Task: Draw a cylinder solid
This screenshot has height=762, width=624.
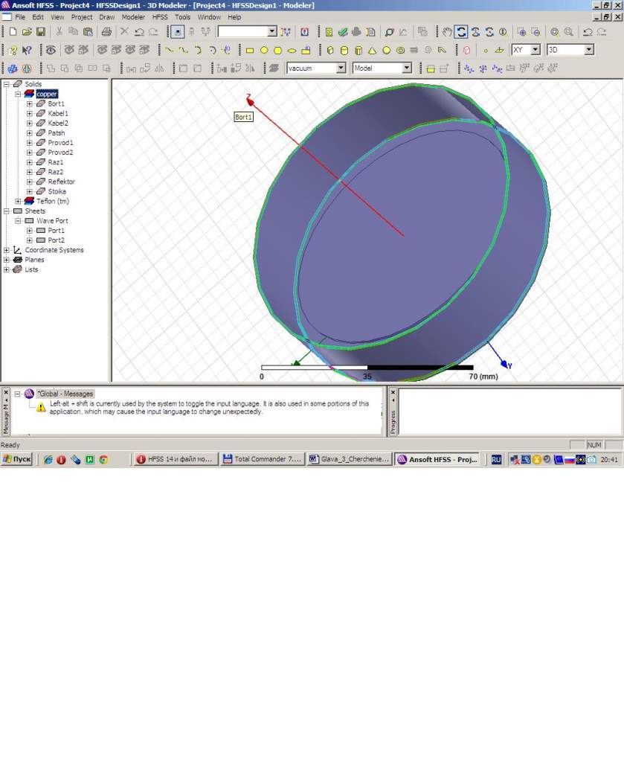Action: pos(344,50)
